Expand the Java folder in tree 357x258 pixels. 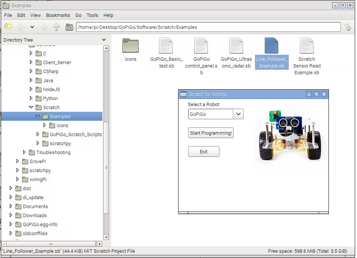click(31, 80)
